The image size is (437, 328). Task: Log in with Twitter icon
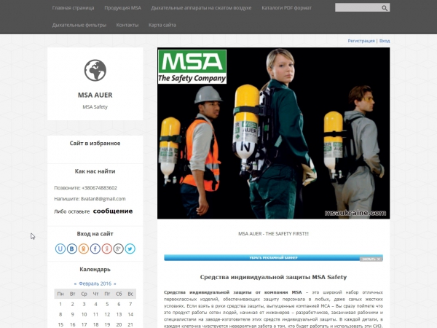pos(130,249)
